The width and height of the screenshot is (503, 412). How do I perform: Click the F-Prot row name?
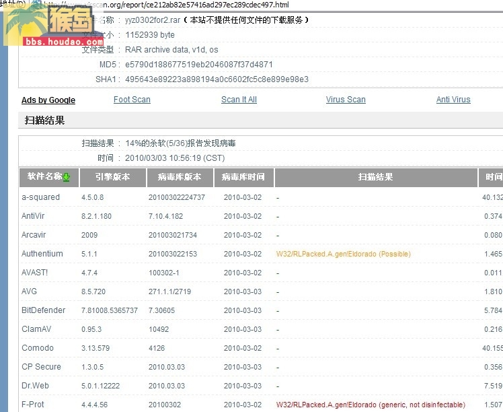(33, 405)
